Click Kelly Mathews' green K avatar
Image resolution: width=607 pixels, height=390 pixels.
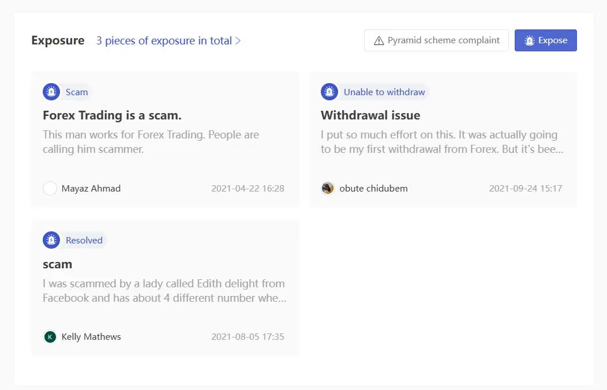(x=50, y=337)
